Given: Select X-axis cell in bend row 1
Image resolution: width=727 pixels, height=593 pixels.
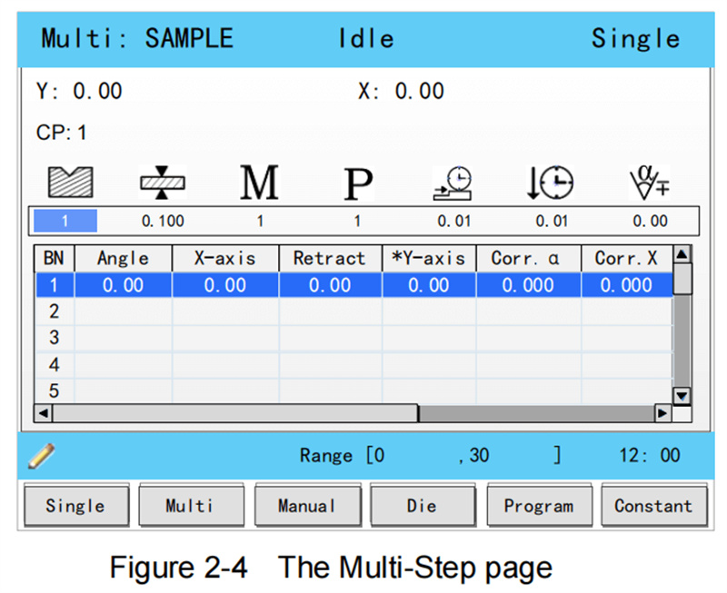Looking at the screenshot, I should coord(225,285).
